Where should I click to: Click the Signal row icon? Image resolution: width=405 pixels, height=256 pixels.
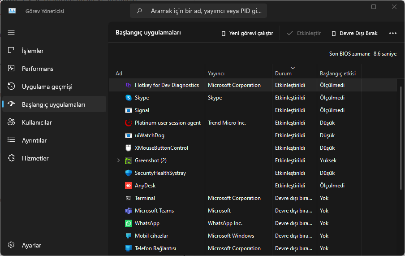pyautogui.click(x=129, y=110)
